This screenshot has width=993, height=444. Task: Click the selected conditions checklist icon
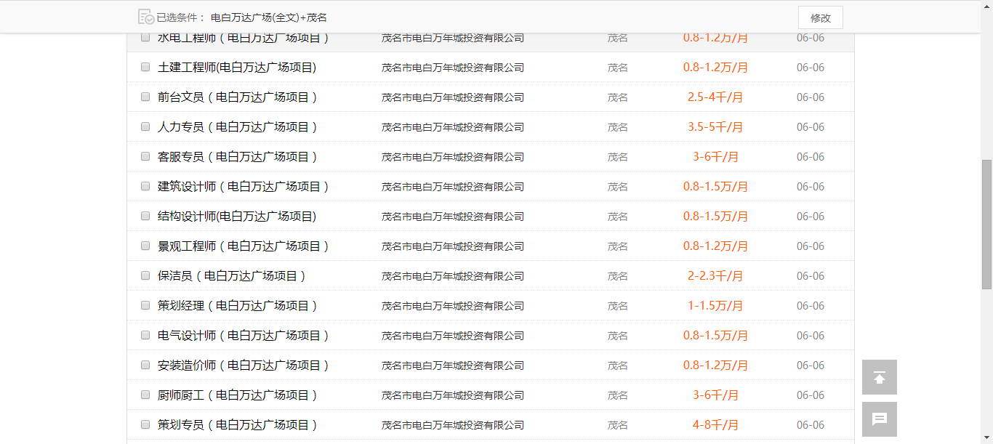[x=146, y=17]
